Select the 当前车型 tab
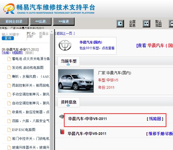 tap(69, 62)
